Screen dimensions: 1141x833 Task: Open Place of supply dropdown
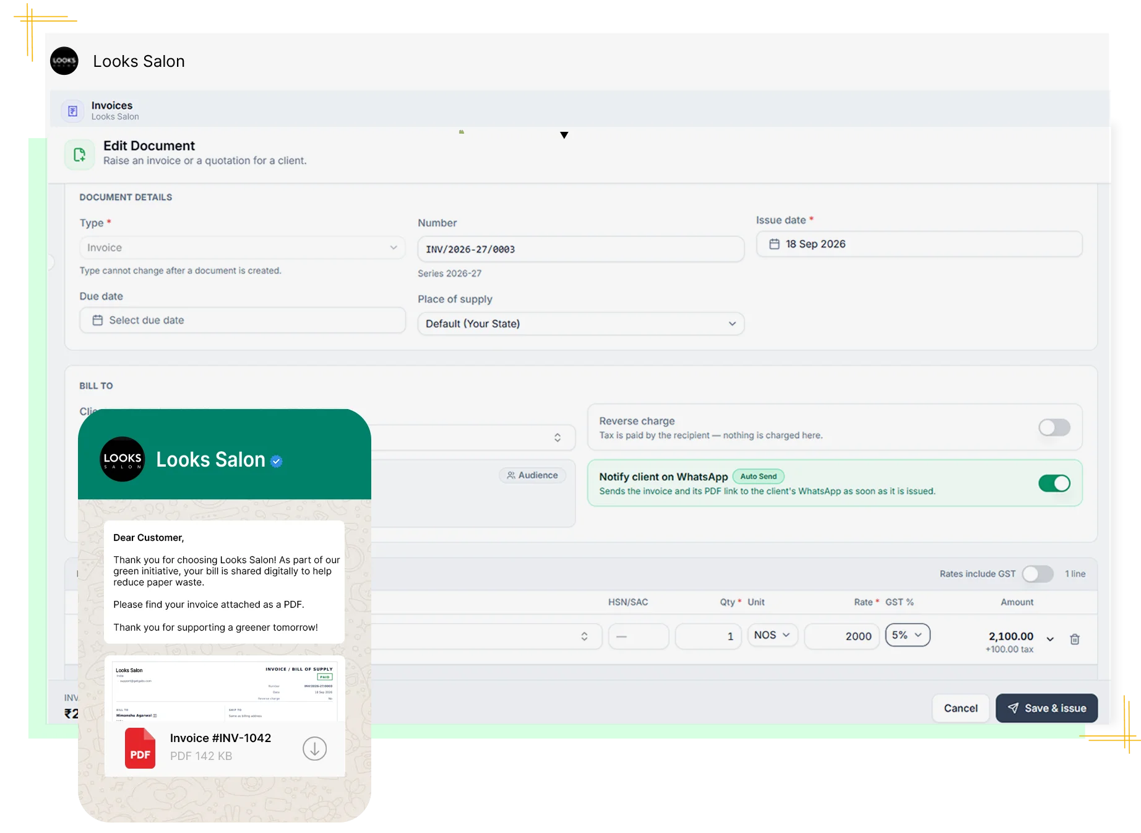[x=580, y=324]
